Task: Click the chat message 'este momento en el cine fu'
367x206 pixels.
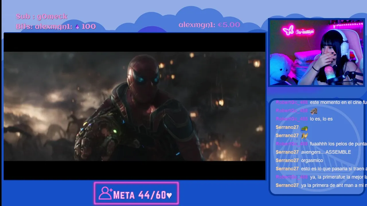Action: [338, 102]
